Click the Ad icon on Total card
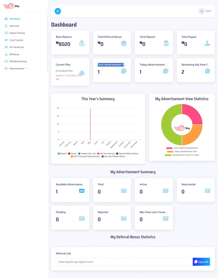 pyautogui.click(x=124, y=191)
